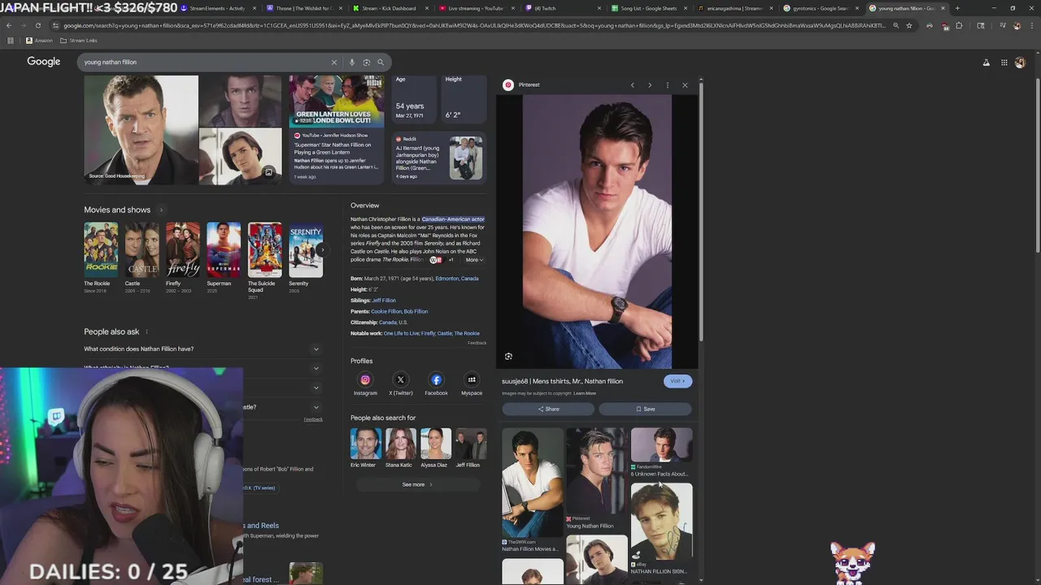
Task: Open the Superman movie poster
Action: (224, 250)
